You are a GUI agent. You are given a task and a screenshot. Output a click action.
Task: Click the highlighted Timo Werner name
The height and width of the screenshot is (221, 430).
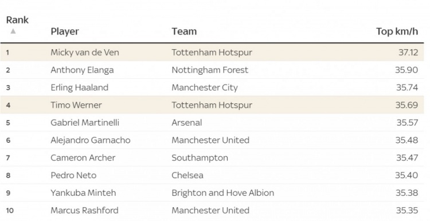76,105
